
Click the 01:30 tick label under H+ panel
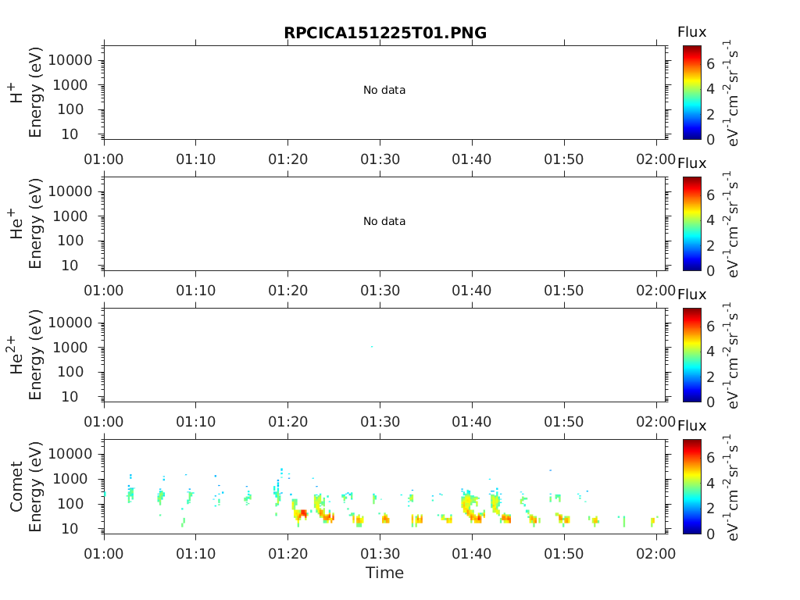380,159
